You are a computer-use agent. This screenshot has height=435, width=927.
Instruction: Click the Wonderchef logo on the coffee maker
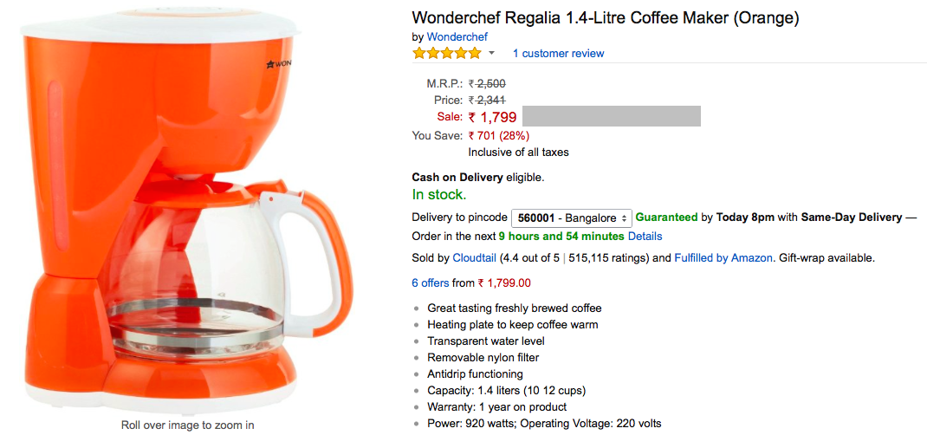click(278, 65)
